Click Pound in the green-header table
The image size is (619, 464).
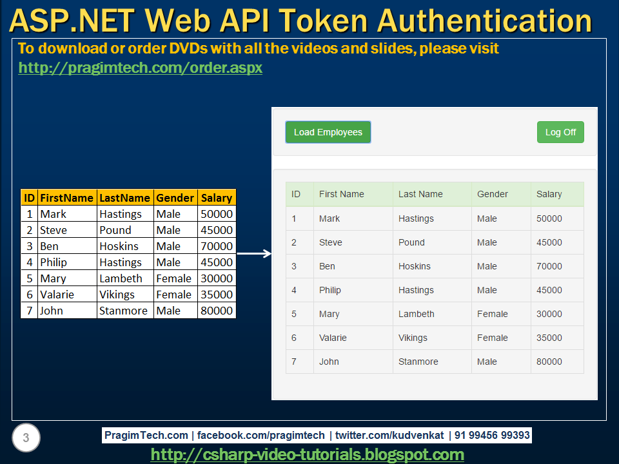click(x=411, y=242)
